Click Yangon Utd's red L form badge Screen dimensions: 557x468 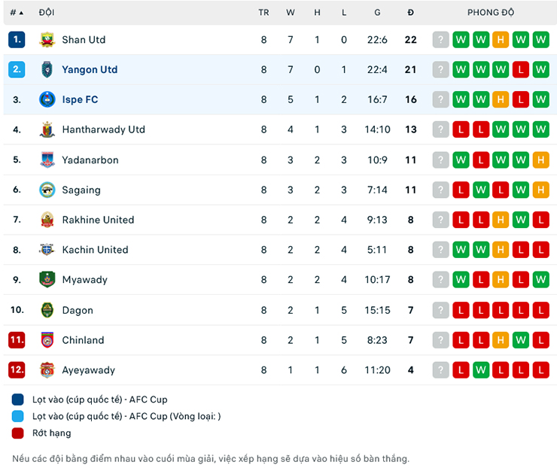[520, 70]
